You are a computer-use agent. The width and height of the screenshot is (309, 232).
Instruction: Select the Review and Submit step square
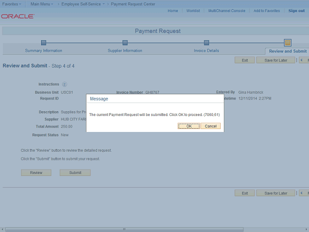[288, 43]
